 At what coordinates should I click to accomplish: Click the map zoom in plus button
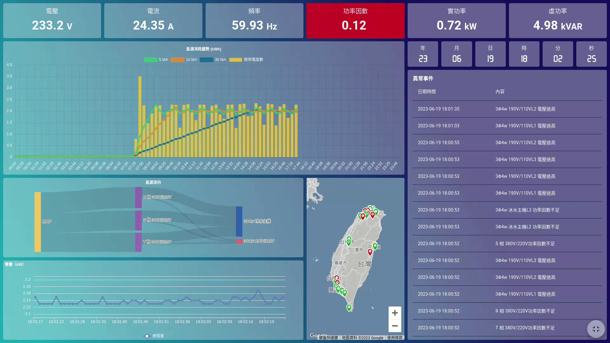[395, 313]
